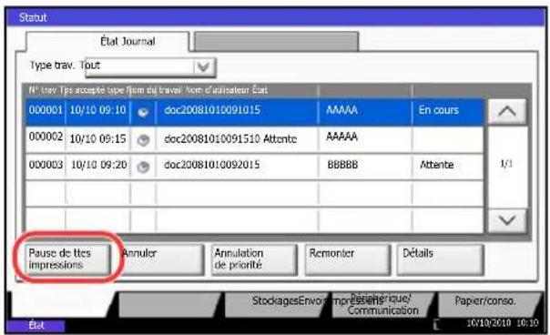Click the Statut title bar label
Viewport: 550px width, 335px height.
(33, 17)
